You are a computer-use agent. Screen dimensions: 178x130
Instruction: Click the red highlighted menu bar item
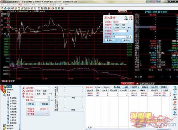(x=20, y=5)
